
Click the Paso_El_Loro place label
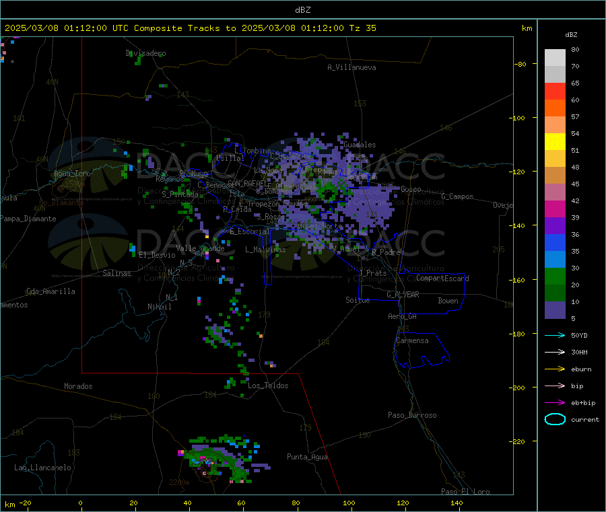point(465,492)
